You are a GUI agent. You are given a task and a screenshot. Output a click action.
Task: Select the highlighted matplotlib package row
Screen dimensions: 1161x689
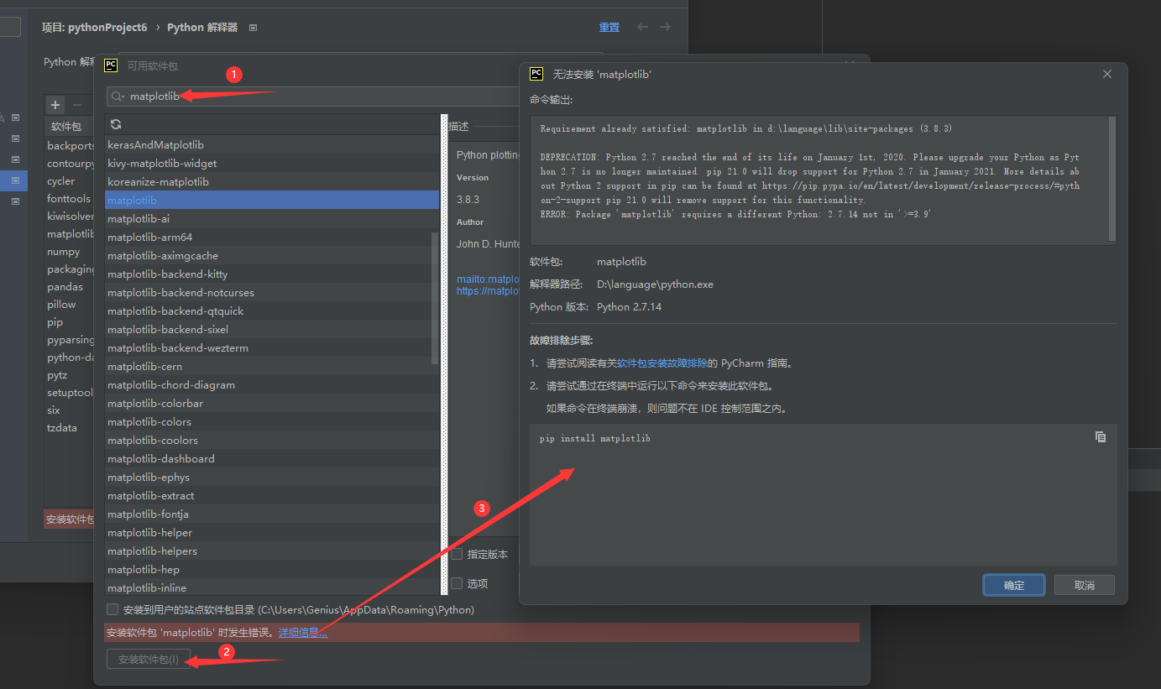(272, 200)
